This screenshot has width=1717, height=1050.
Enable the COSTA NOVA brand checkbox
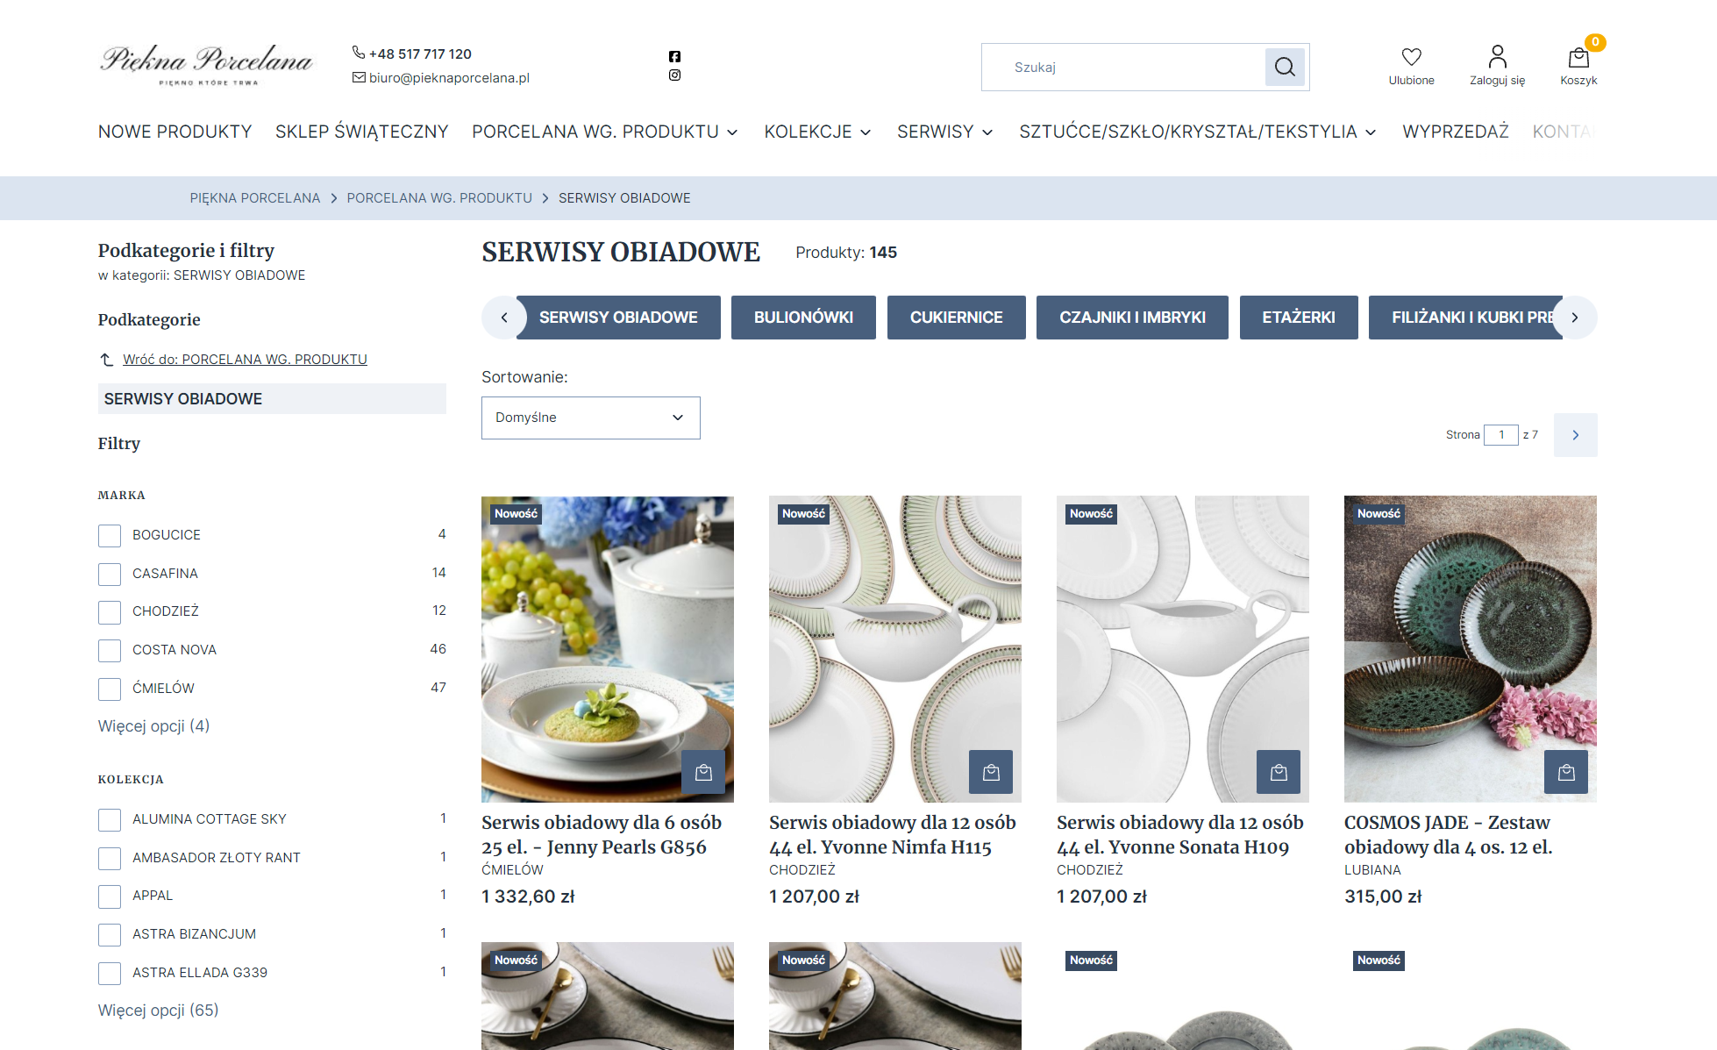pyautogui.click(x=110, y=650)
